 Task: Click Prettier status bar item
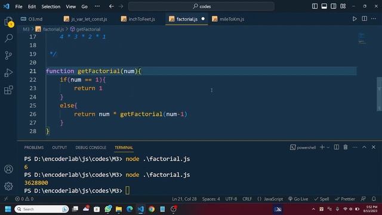pos(345,199)
